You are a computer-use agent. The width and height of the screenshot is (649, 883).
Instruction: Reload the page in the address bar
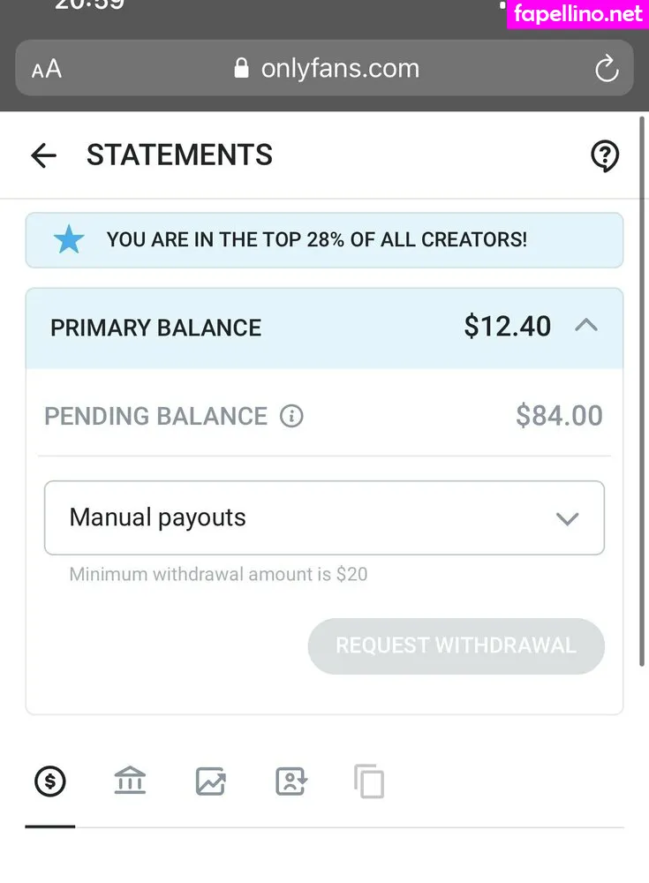coord(607,69)
